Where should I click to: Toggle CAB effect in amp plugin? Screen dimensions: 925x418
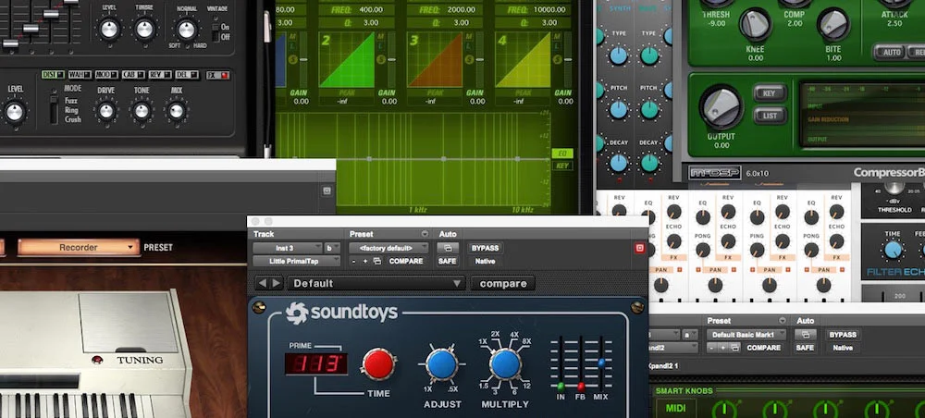pyautogui.click(x=133, y=75)
